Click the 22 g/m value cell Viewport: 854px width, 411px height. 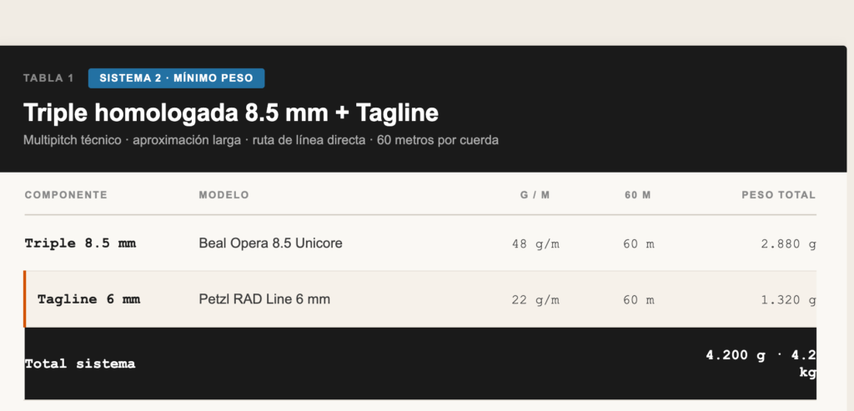click(535, 300)
